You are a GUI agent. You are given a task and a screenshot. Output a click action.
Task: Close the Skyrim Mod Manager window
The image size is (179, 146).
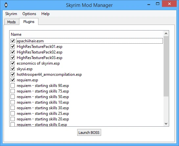pyautogui.click(x=169, y=4)
